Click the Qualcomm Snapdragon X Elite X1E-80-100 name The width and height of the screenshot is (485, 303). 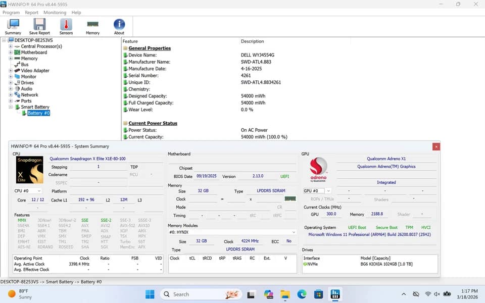87,159
